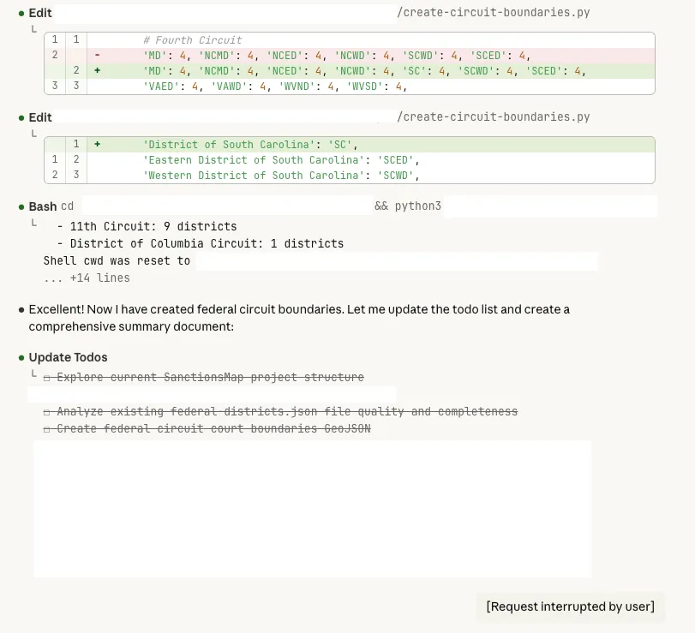695x633 pixels.
Task: Toggle the 'Analyze existing federal-districts.json' todo checkbox
Action: pos(48,412)
